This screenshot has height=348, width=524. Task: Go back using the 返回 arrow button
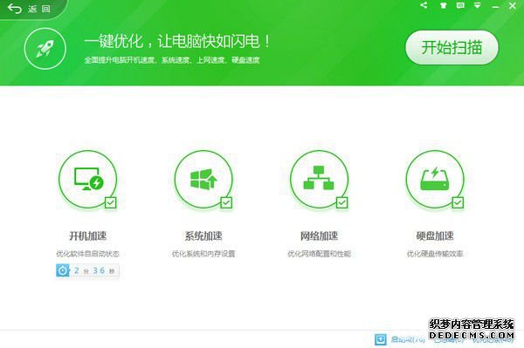[x=29, y=9]
